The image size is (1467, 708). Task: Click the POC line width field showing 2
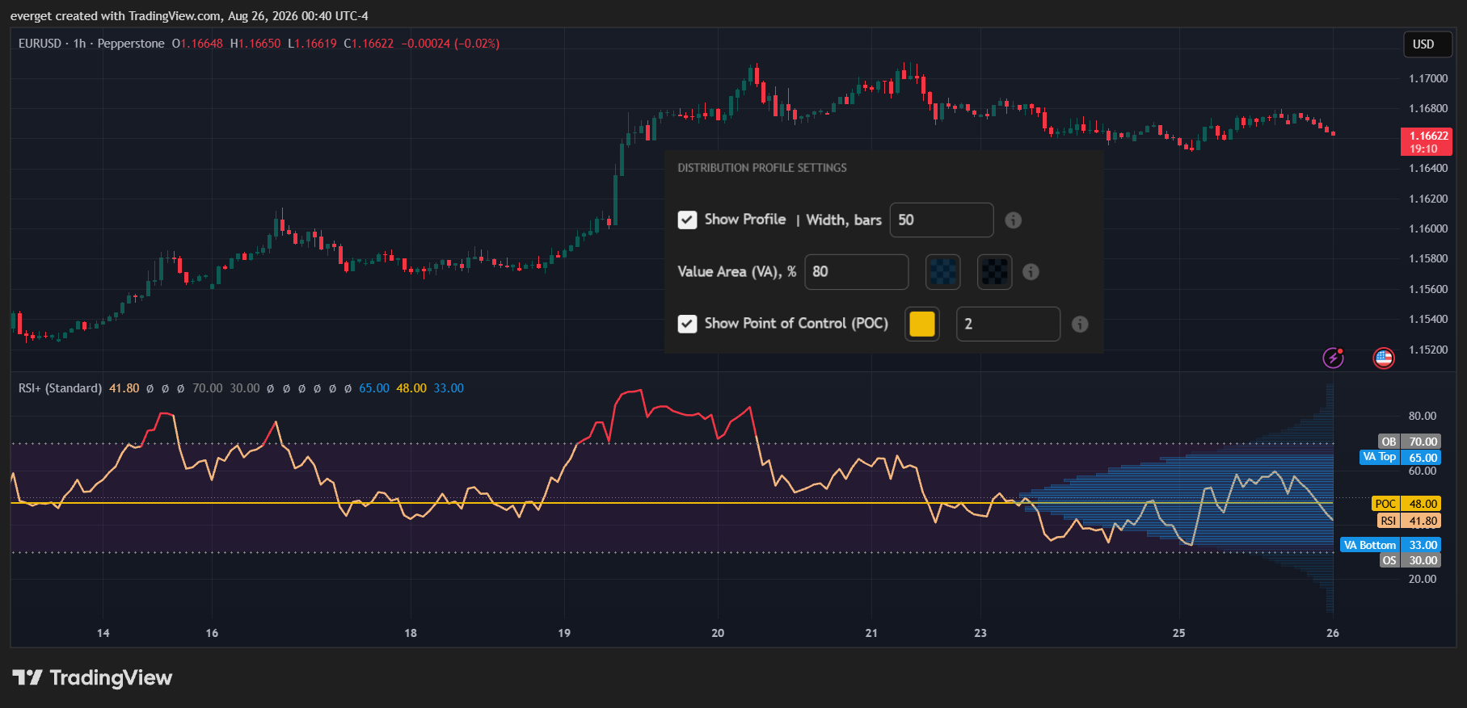point(1008,324)
